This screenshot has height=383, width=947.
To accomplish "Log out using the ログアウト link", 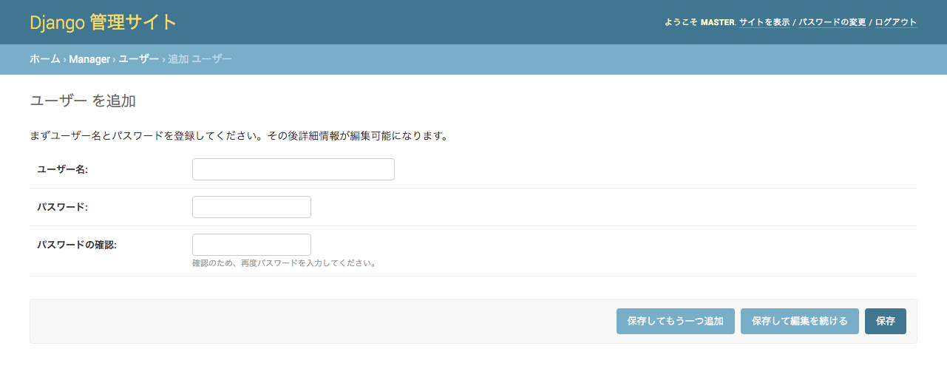I will coord(895,22).
